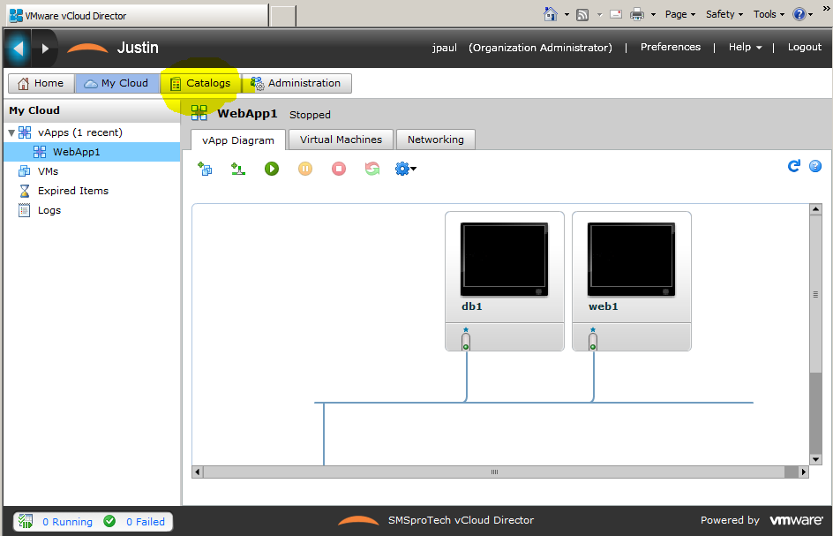Click the browser Print icon
This screenshot has width=833, height=536.
(x=636, y=14)
